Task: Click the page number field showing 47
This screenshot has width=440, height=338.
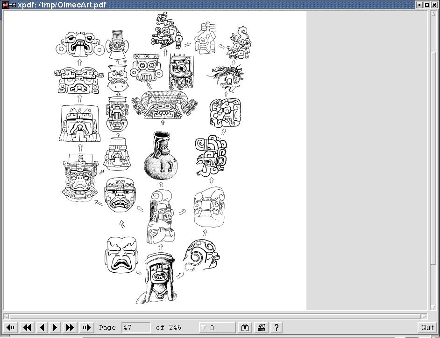Action: click(x=136, y=327)
